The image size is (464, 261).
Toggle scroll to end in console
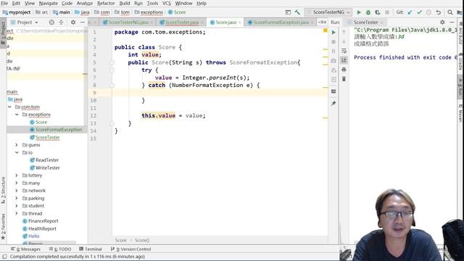pos(344,60)
